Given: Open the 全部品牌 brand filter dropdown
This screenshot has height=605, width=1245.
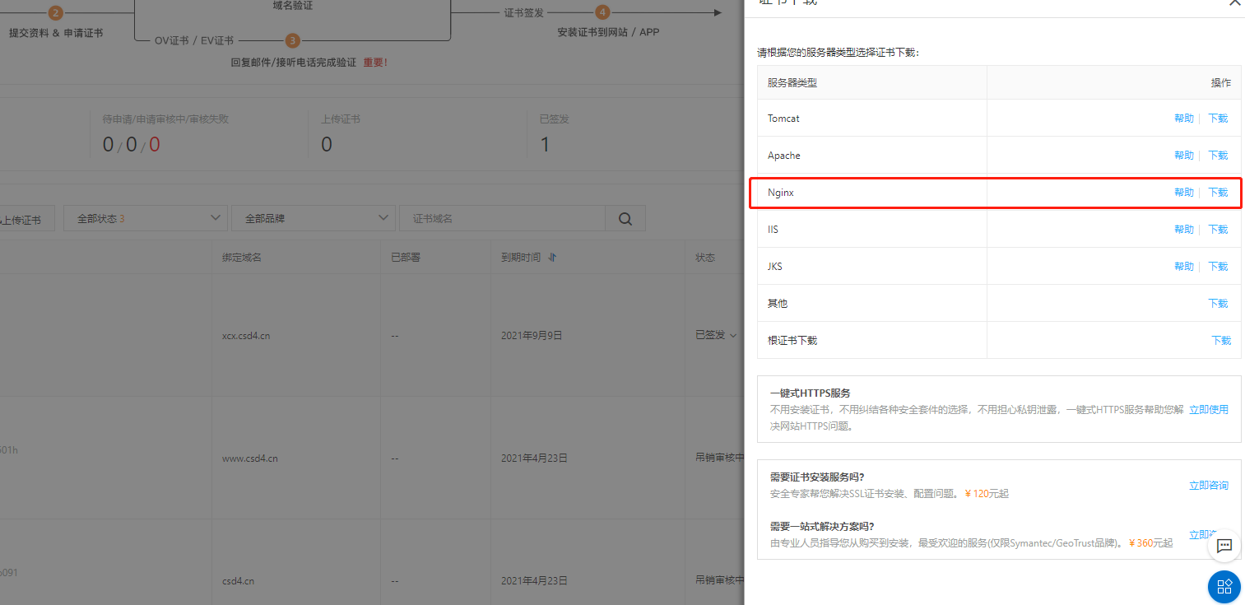Looking at the screenshot, I should pos(314,218).
